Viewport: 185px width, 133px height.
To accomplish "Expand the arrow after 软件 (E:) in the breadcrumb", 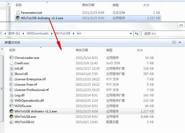I will click(23, 34).
